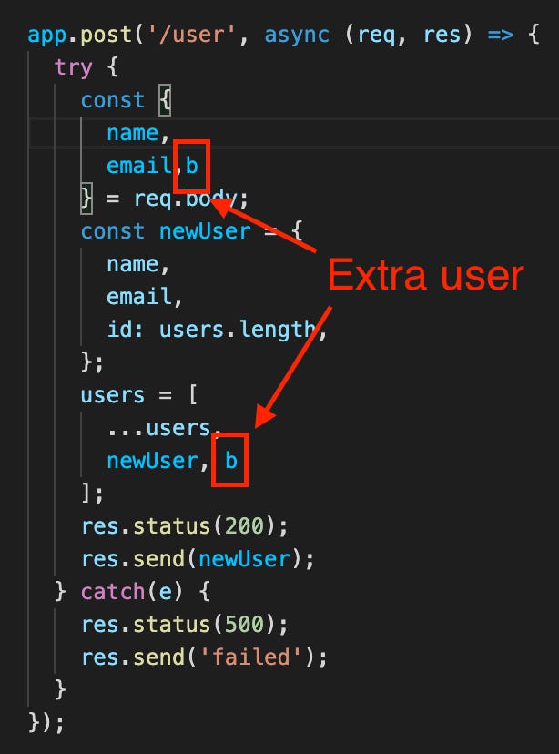Click the const keyword before destructuring brace

[x=113, y=100]
